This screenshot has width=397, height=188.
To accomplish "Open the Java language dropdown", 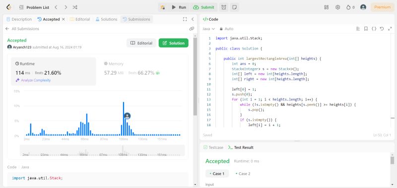I will tap(208, 29).
